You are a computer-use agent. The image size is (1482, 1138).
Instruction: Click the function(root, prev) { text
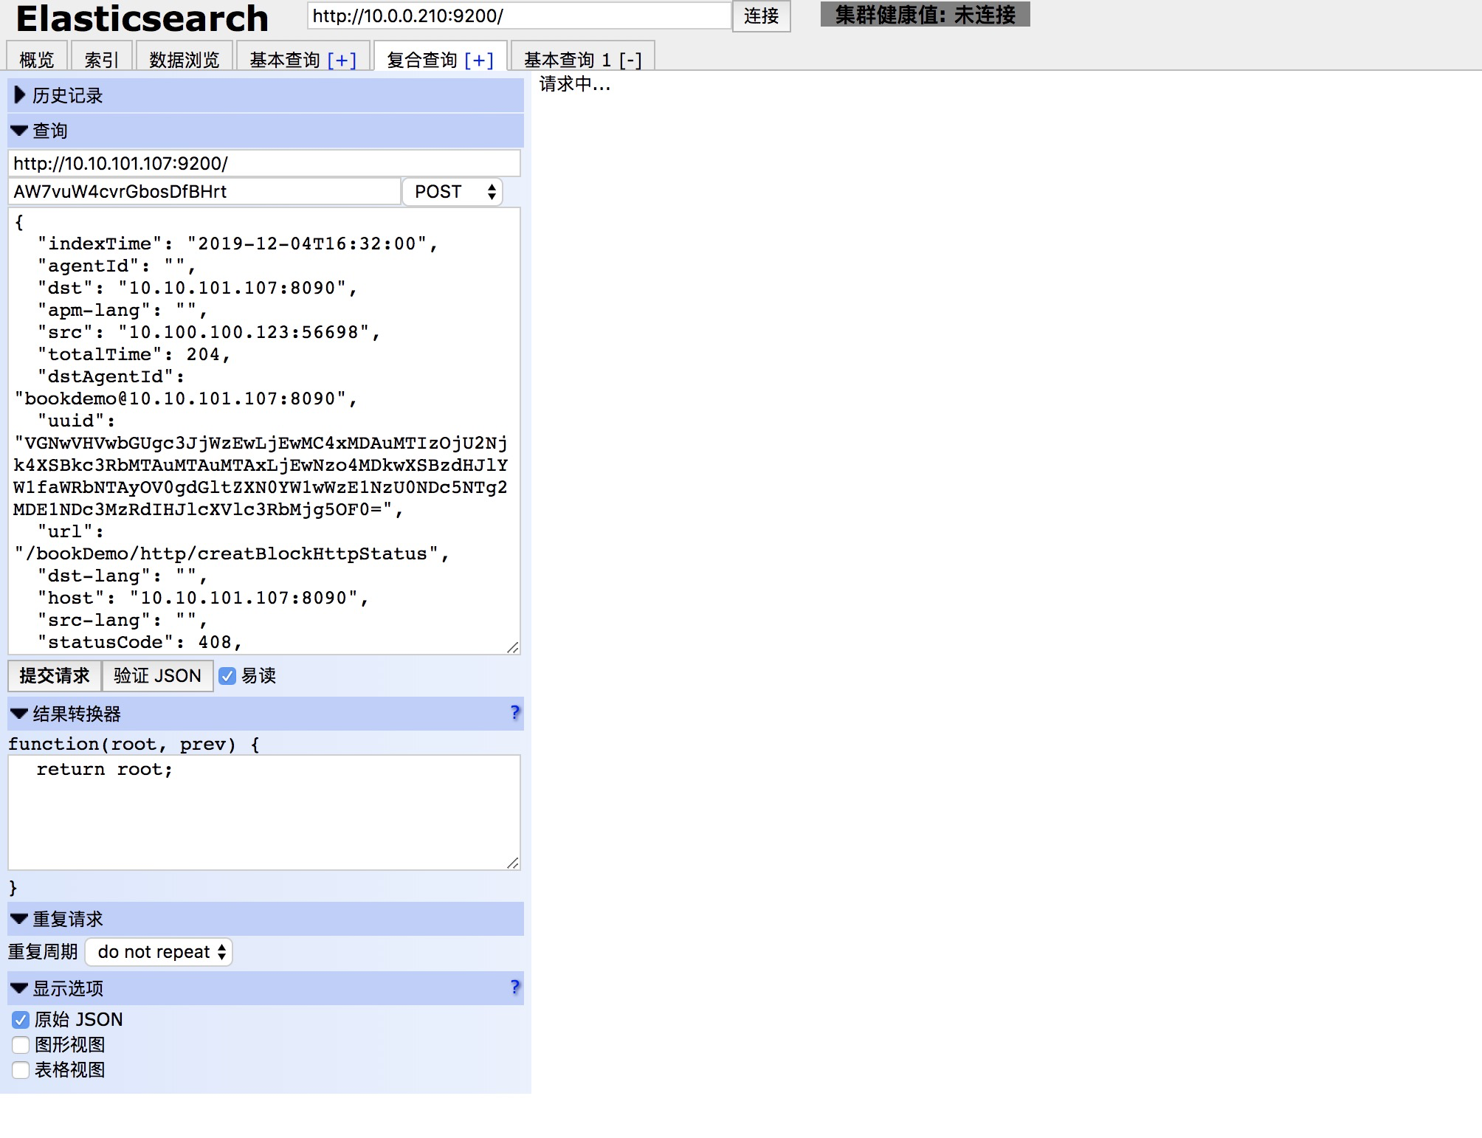[134, 744]
